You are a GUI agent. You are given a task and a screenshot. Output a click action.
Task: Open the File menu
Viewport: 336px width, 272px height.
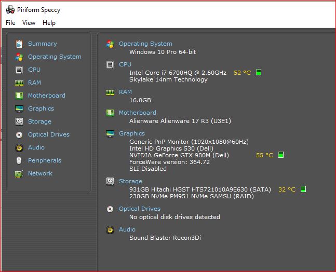10,23
